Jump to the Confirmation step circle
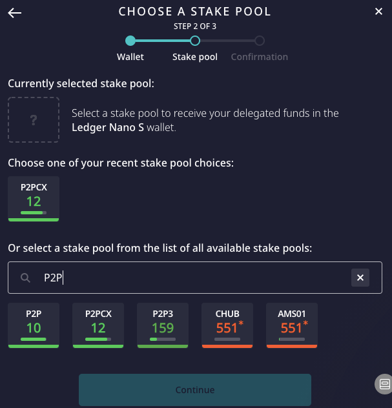The image size is (392, 408). (259, 41)
